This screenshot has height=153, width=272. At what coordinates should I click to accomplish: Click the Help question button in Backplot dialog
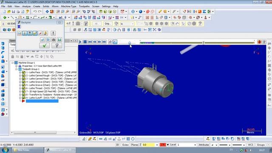coord(57,45)
